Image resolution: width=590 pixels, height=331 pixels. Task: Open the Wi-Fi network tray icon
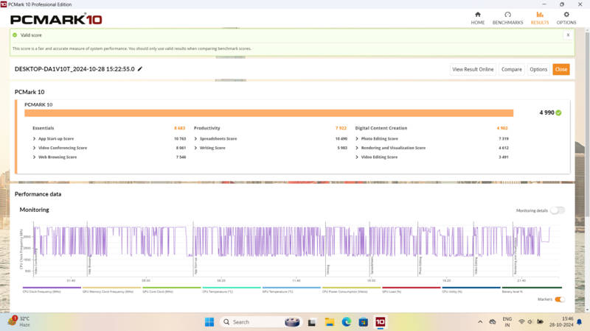[521, 321]
